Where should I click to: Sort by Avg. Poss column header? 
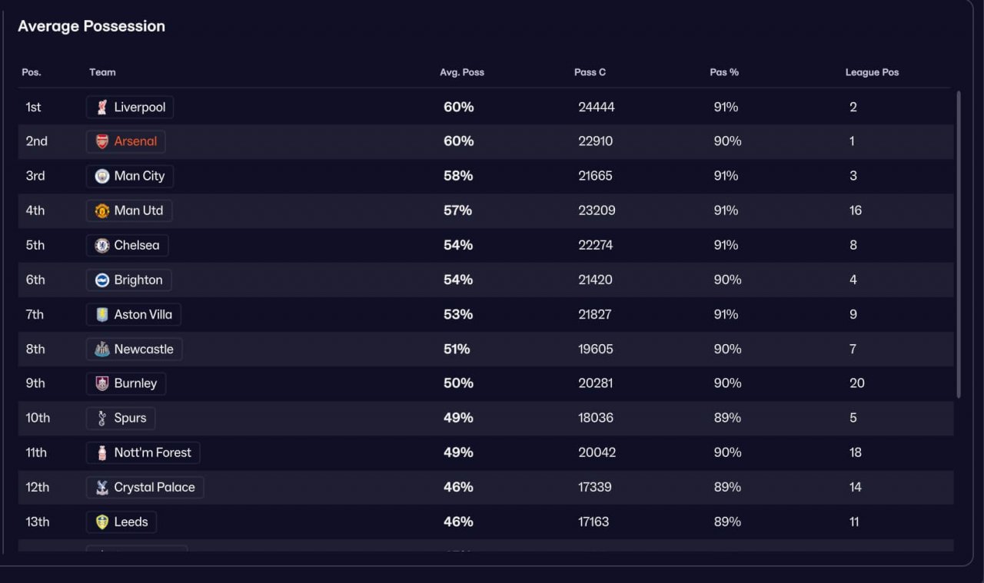coord(462,72)
